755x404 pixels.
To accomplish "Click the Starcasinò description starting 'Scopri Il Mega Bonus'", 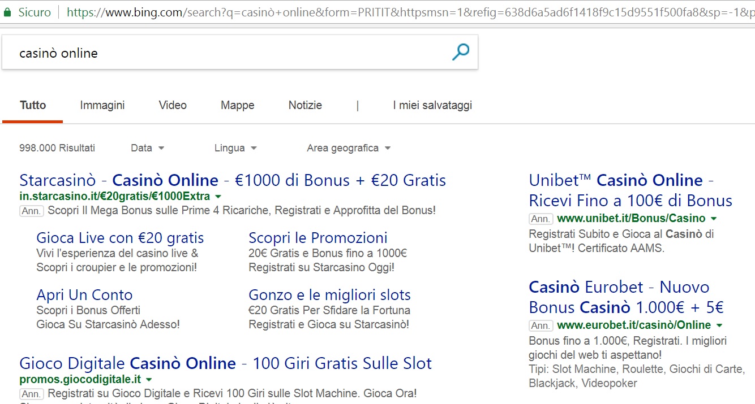I will pyautogui.click(x=242, y=211).
